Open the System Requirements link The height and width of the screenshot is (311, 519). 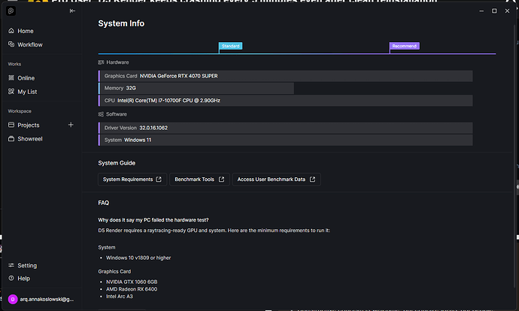[x=132, y=180]
